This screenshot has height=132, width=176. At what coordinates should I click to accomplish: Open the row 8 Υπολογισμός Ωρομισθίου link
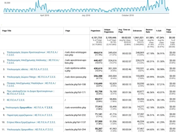click(x=29, y=107)
